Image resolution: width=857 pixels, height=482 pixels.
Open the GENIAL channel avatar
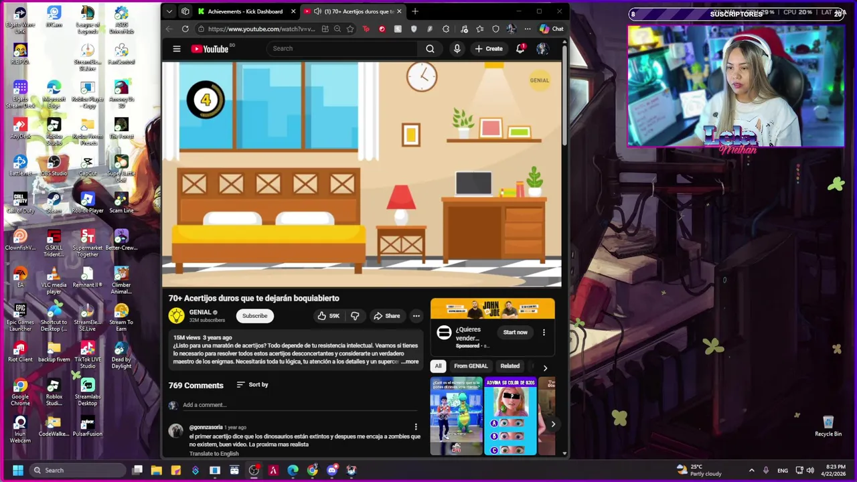[x=177, y=315]
